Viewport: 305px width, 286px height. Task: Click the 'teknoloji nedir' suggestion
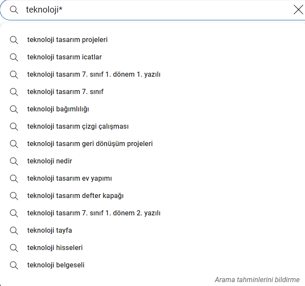point(49,161)
